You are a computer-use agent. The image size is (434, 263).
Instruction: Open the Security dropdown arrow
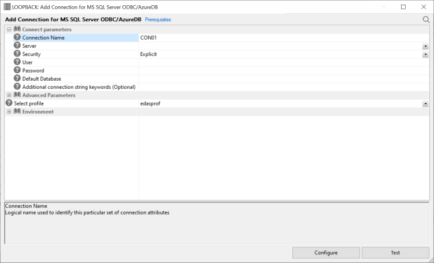pyautogui.click(x=425, y=54)
